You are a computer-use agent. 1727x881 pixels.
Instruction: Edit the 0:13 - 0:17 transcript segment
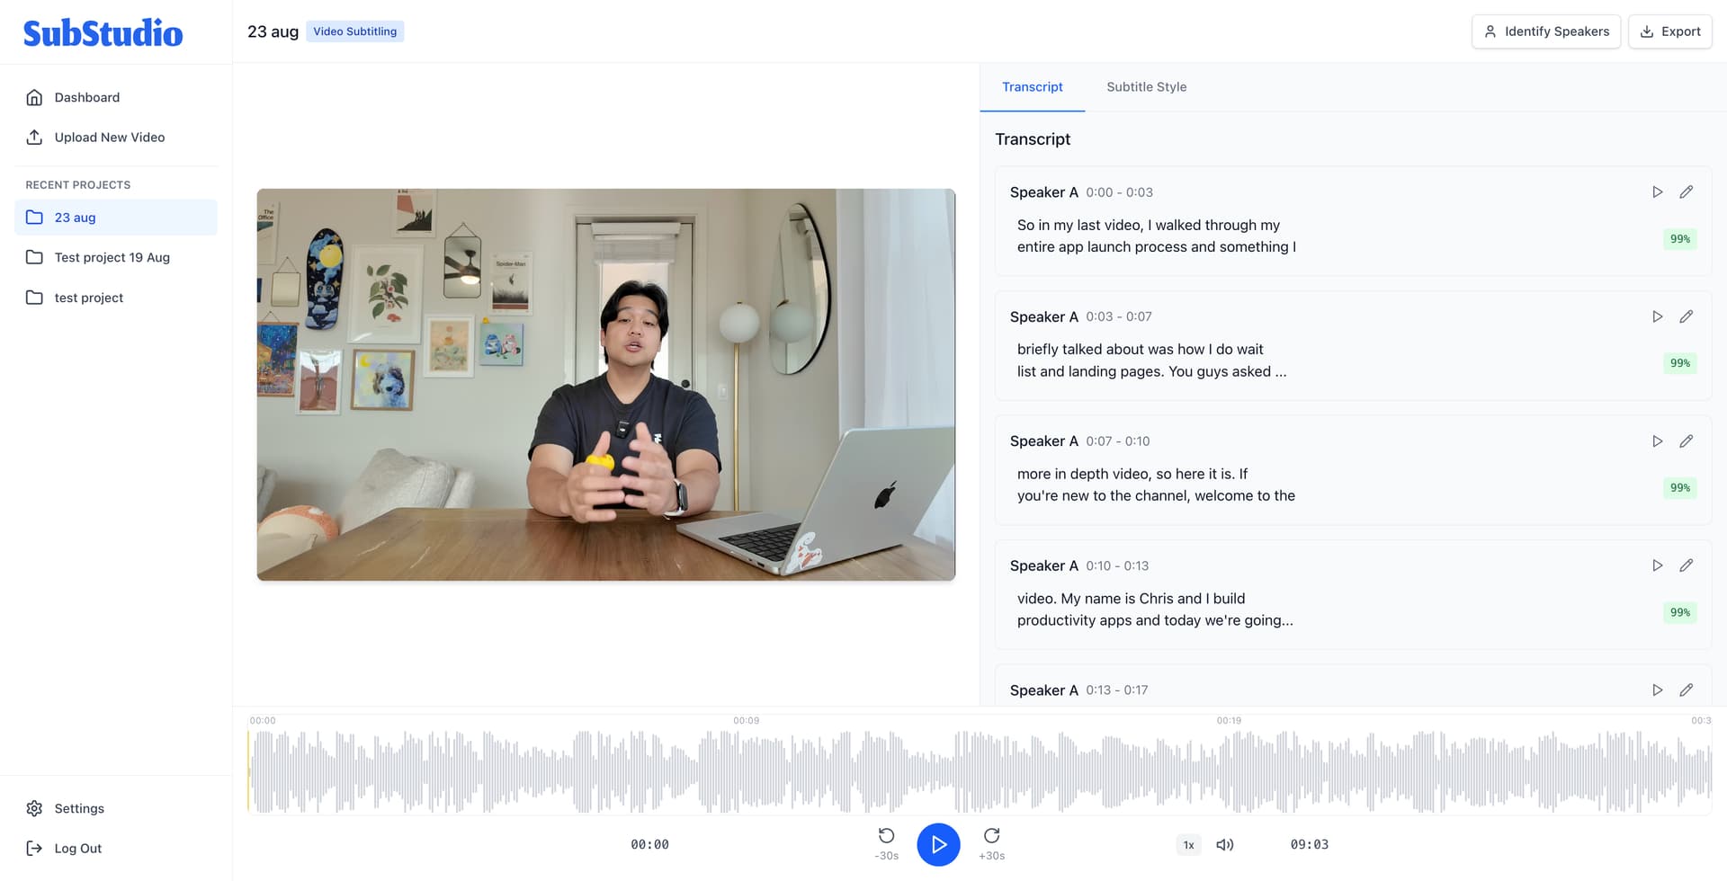[1687, 690]
